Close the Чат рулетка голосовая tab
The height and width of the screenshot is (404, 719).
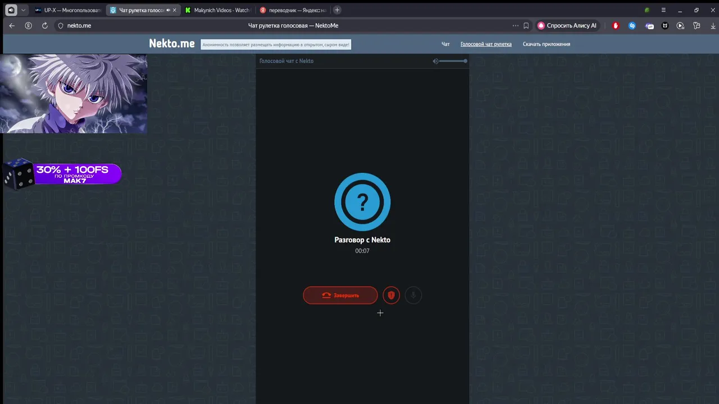pyautogui.click(x=175, y=10)
